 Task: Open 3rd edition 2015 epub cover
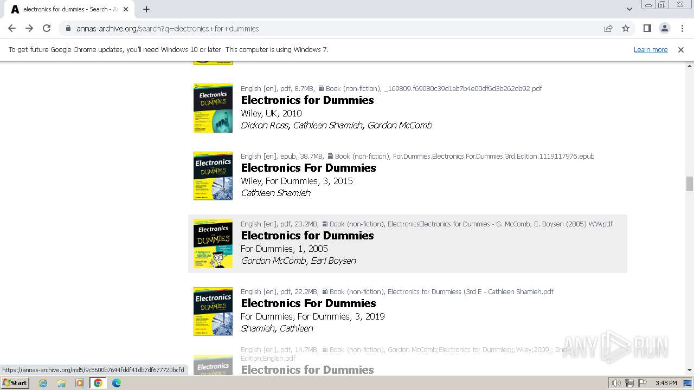[x=213, y=176]
